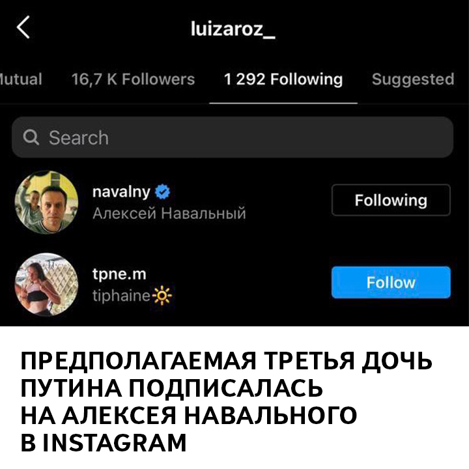Viewport: 469px width, 469px height.
Task: Switch to the Suggested tab
Action: tap(413, 79)
